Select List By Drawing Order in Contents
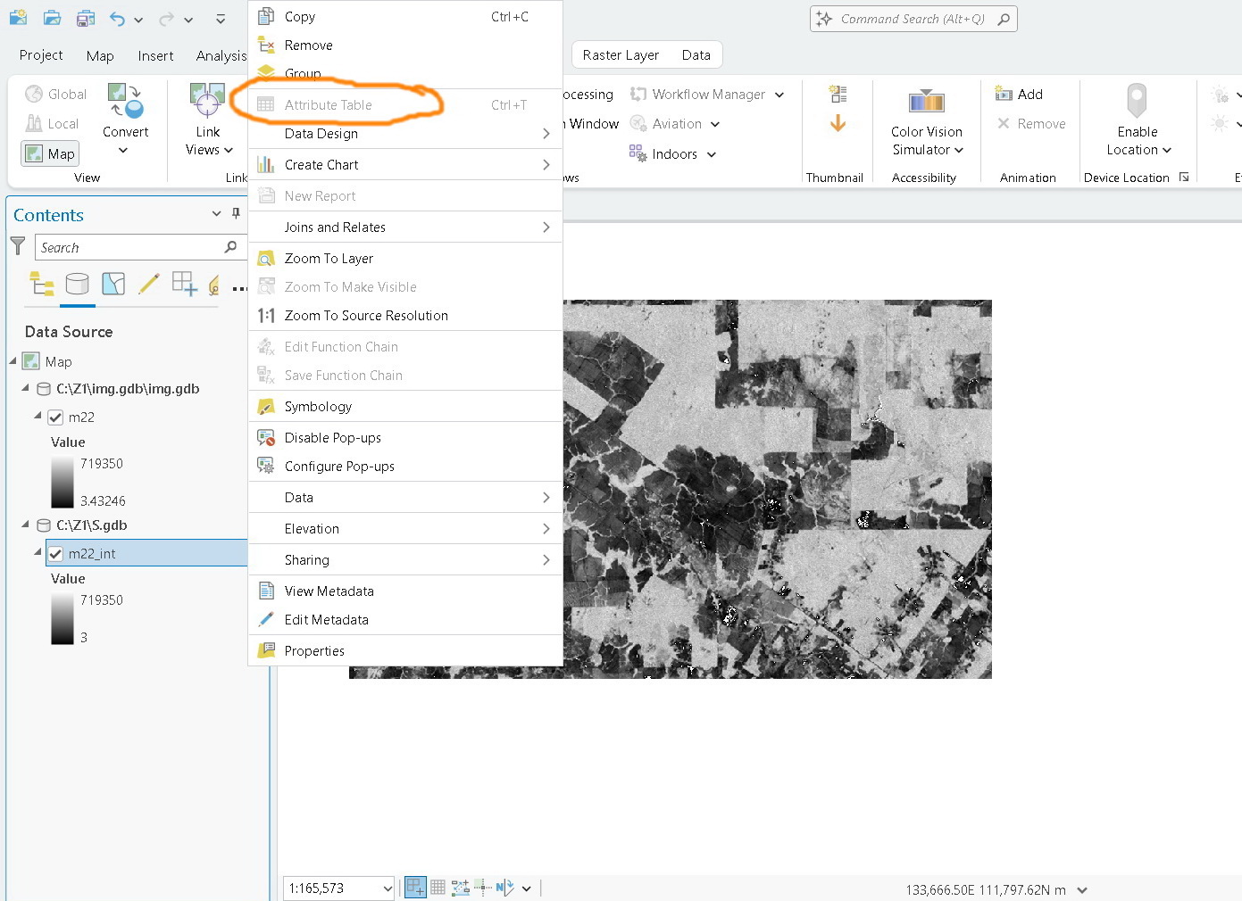This screenshot has height=901, width=1242. tap(41, 285)
